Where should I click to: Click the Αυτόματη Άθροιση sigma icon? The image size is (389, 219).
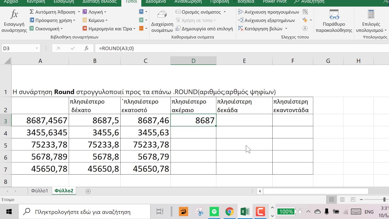[x=32, y=12]
